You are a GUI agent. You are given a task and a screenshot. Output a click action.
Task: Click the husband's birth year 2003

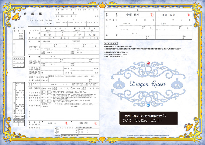coord(50,38)
